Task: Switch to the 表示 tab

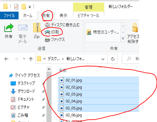Action: point(63,16)
